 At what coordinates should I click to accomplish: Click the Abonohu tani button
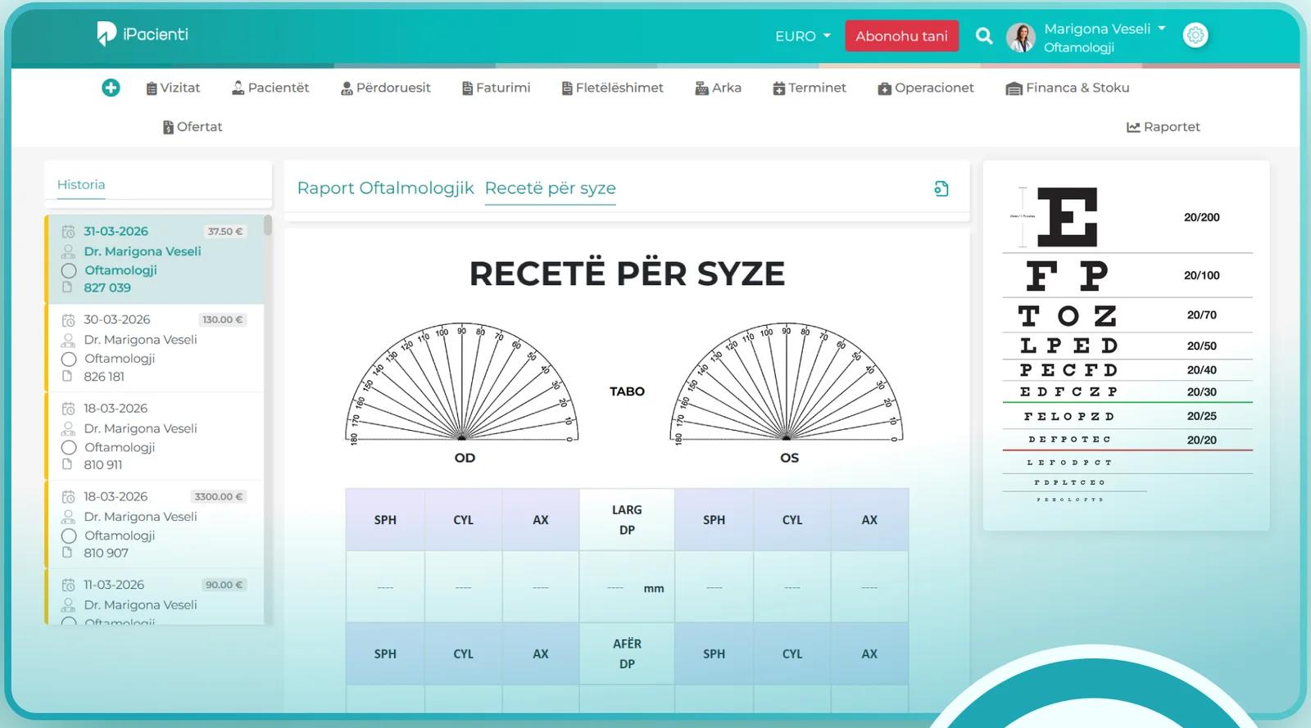point(901,36)
